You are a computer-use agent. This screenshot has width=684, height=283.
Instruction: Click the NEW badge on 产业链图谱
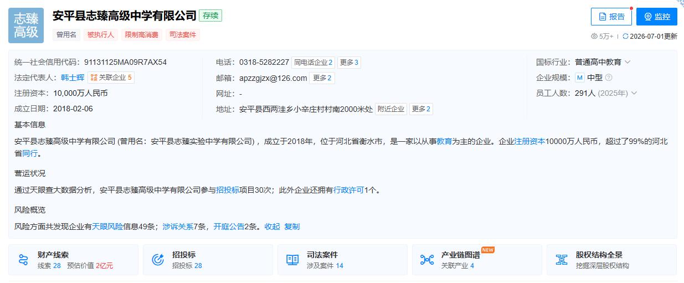pos(488,250)
